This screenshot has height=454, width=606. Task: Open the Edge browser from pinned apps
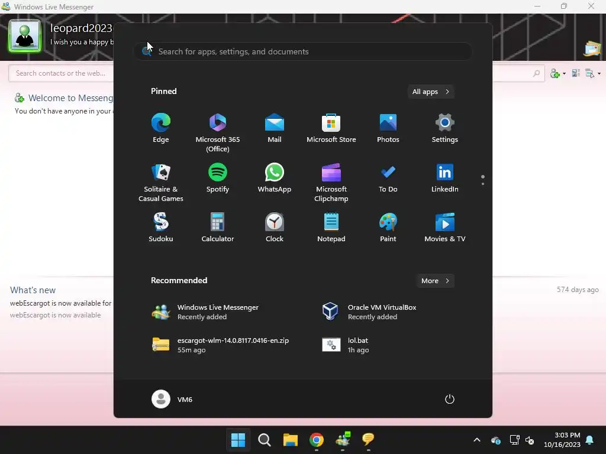[x=161, y=128]
